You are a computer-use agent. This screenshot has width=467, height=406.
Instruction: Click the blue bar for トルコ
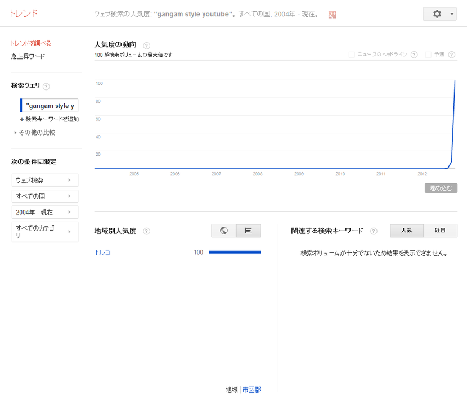coord(235,252)
